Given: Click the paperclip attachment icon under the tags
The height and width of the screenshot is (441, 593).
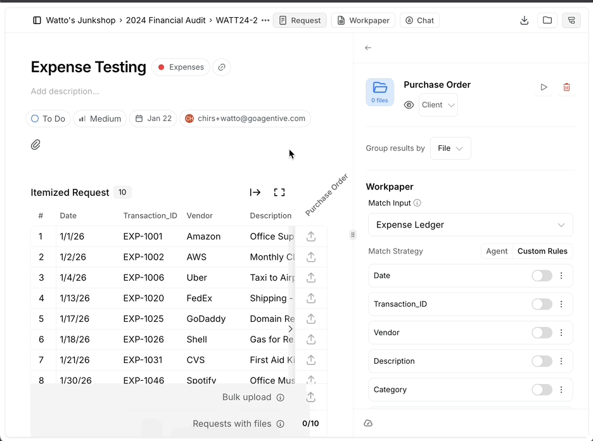Looking at the screenshot, I should [36, 144].
